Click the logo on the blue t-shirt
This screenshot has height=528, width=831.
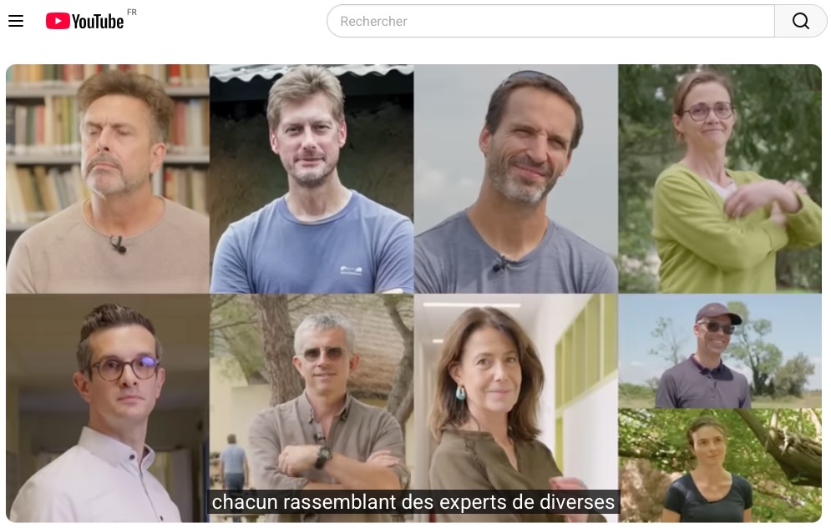pyautogui.click(x=351, y=269)
